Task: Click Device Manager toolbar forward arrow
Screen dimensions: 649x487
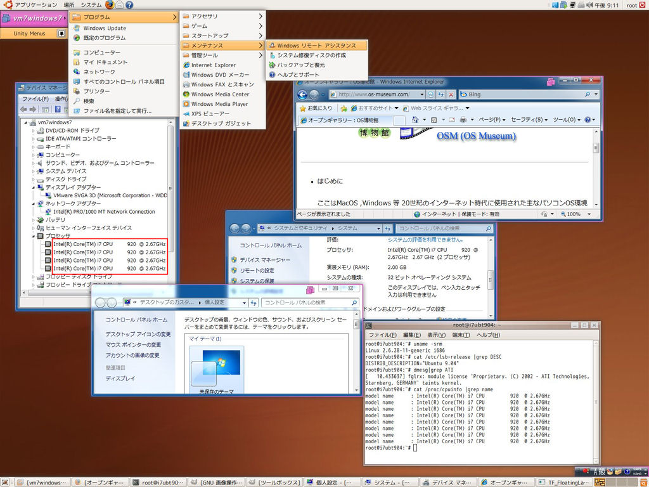Action: (33, 109)
